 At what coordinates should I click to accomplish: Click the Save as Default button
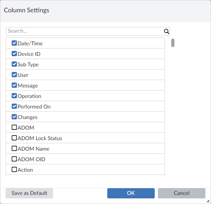(29, 193)
